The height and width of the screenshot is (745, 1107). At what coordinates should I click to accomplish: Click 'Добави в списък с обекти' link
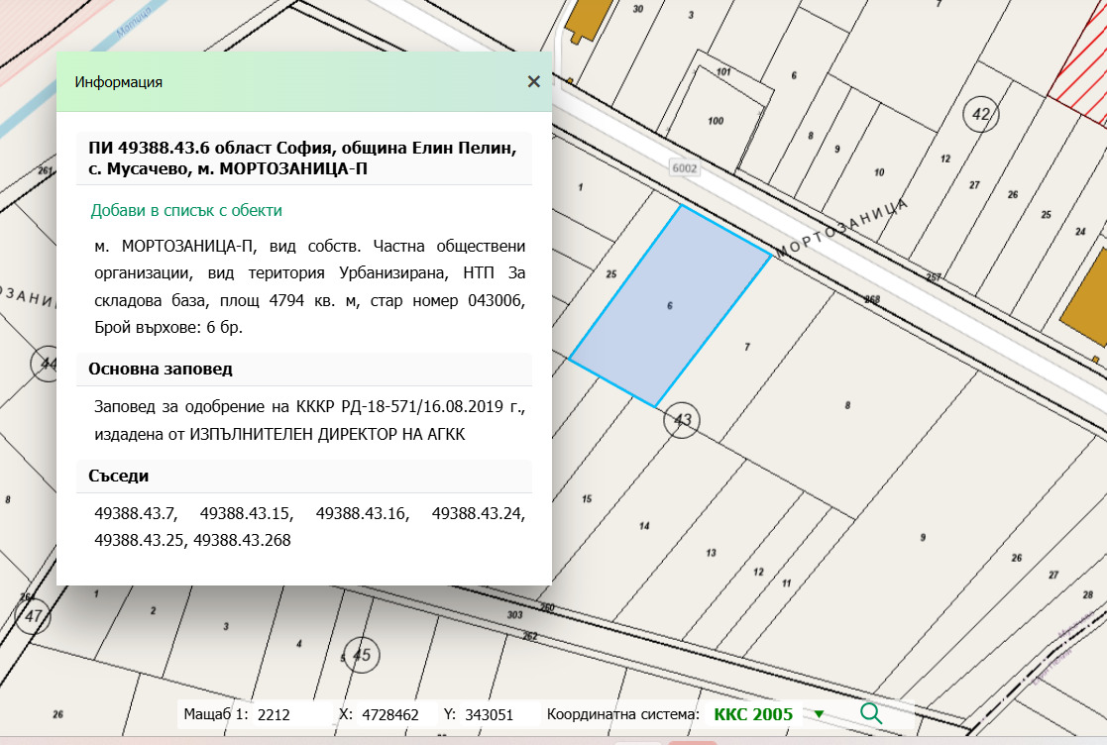pyautogui.click(x=186, y=210)
